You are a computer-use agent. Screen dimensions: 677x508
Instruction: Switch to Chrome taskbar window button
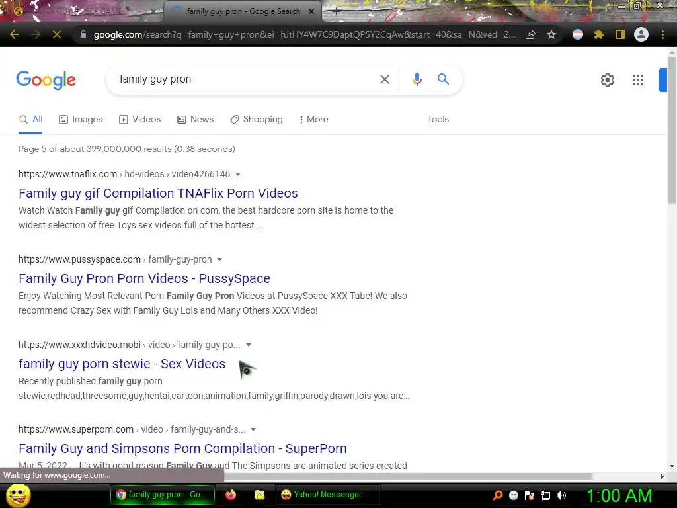163,495
